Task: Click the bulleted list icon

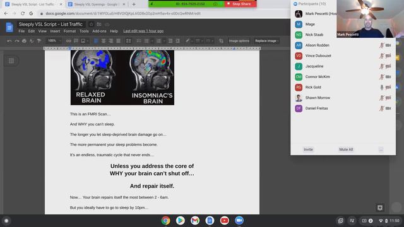Action: coord(146,40)
